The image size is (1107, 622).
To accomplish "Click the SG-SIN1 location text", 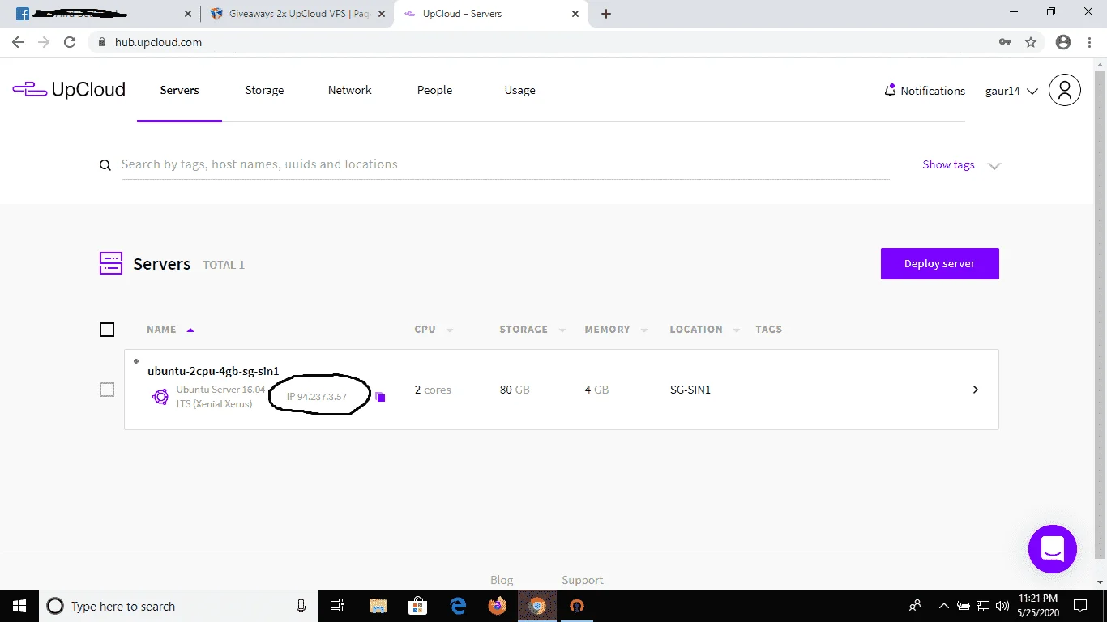I will 690,390.
